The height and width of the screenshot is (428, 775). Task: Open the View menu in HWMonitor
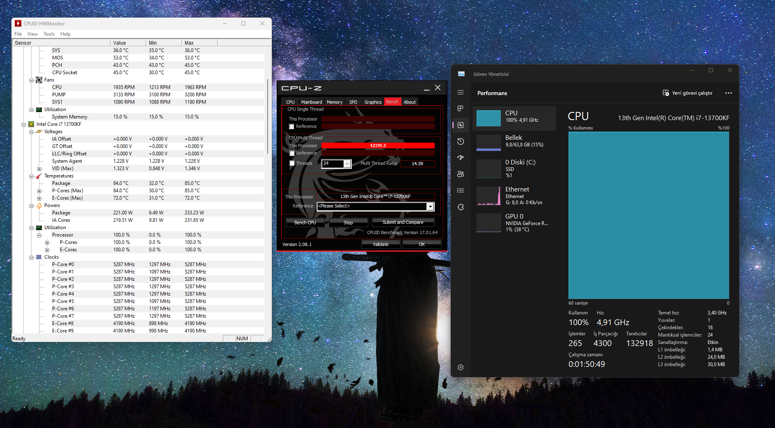(32, 34)
